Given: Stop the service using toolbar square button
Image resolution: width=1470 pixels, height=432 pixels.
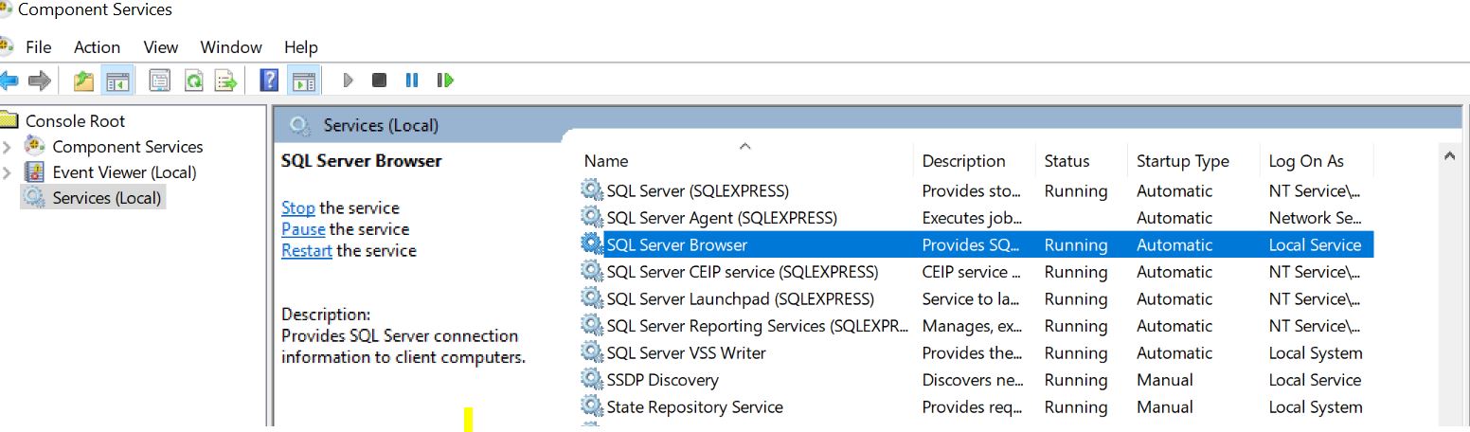Looking at the screenshot, I should click(379, 81).
